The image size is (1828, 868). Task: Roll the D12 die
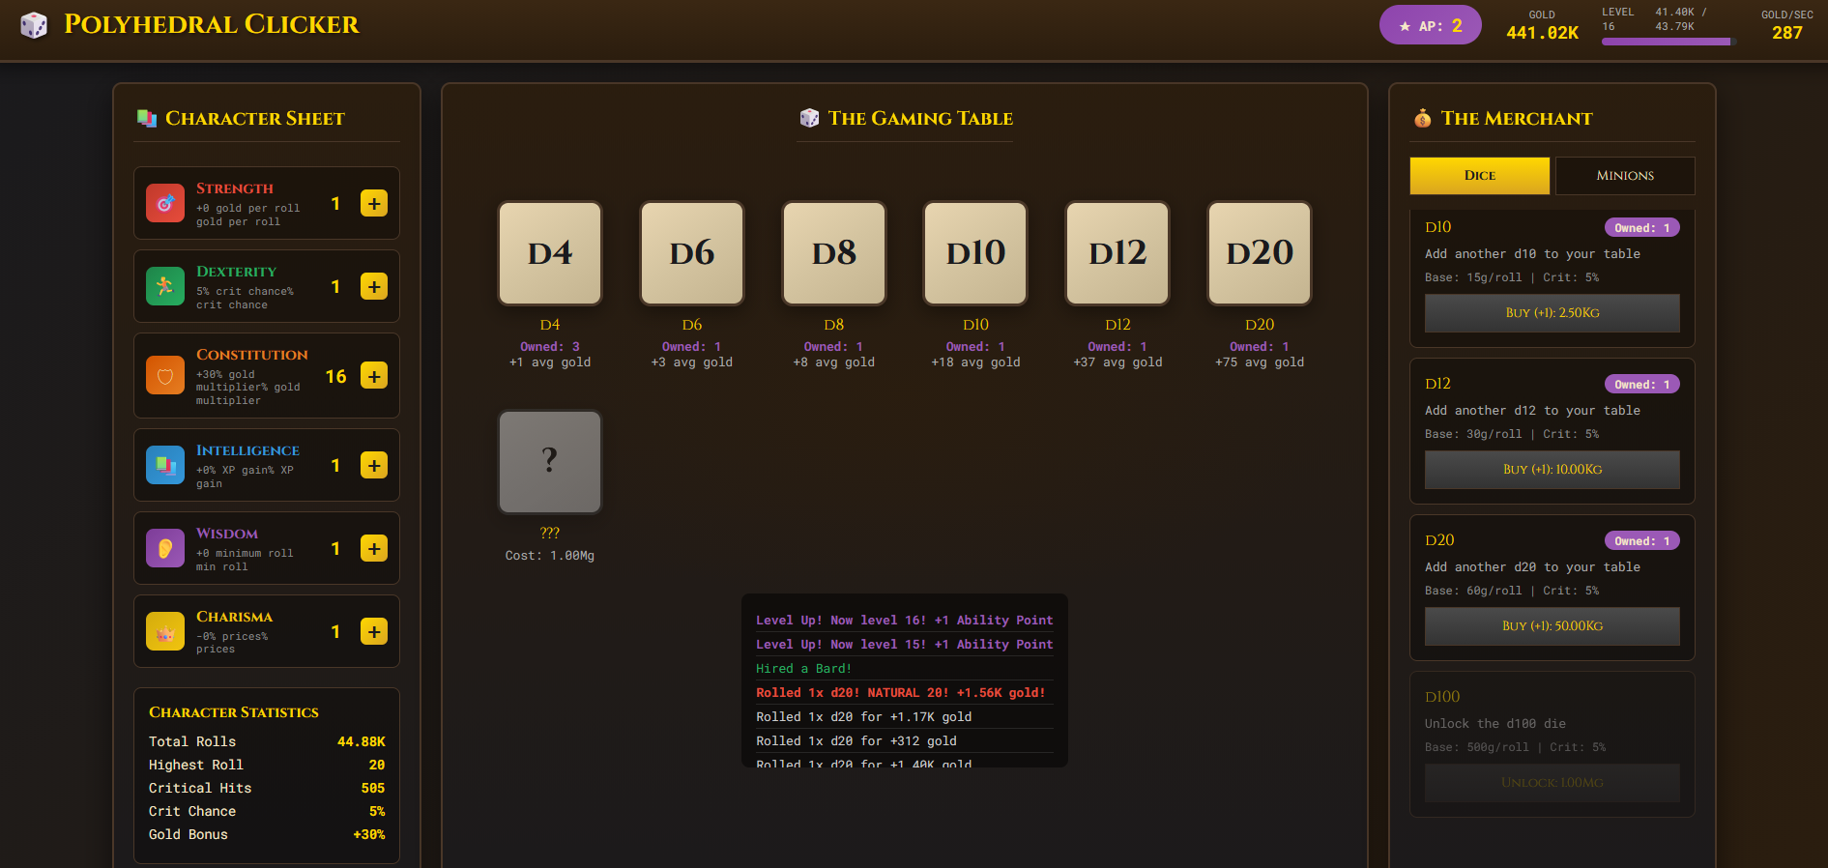(1117, 252)
